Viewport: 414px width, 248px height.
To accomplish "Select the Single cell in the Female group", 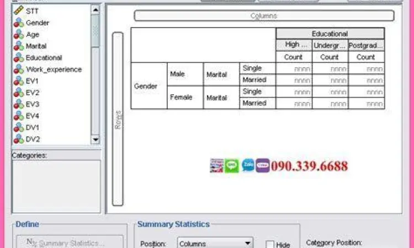I will [258, 91].
